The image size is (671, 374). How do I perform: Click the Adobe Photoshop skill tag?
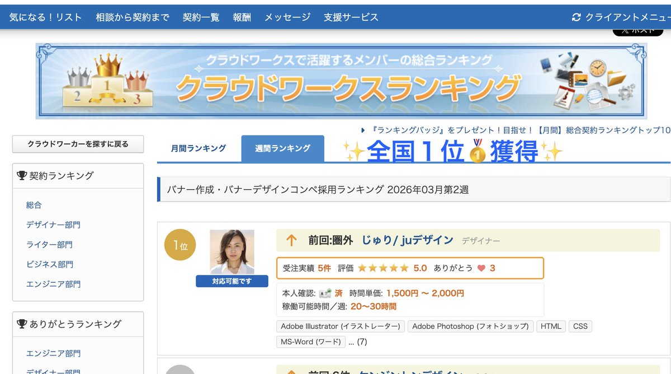(x=470, y=326)
